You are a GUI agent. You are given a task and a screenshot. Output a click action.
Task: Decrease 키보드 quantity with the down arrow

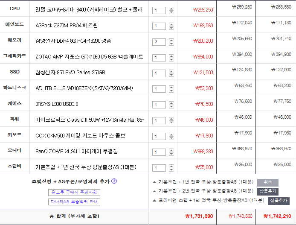click(171, 138)
